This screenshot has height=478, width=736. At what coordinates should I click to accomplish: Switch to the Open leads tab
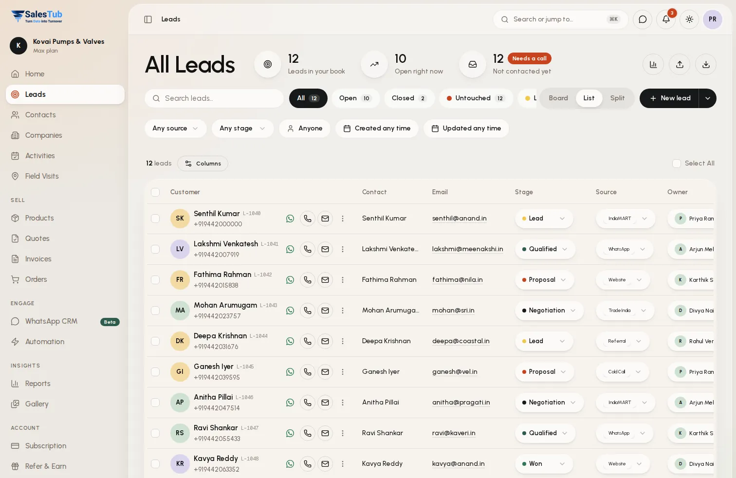(x=355, y=98)
